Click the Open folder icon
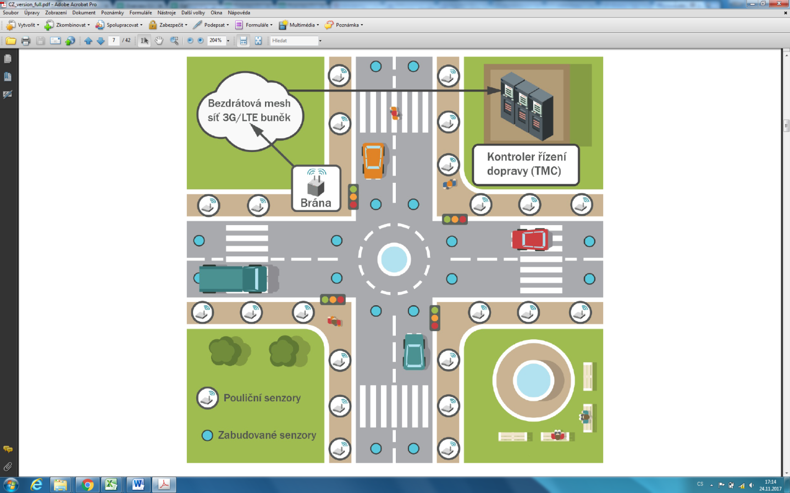Viewport: 790px width, 493px height. 10,41
